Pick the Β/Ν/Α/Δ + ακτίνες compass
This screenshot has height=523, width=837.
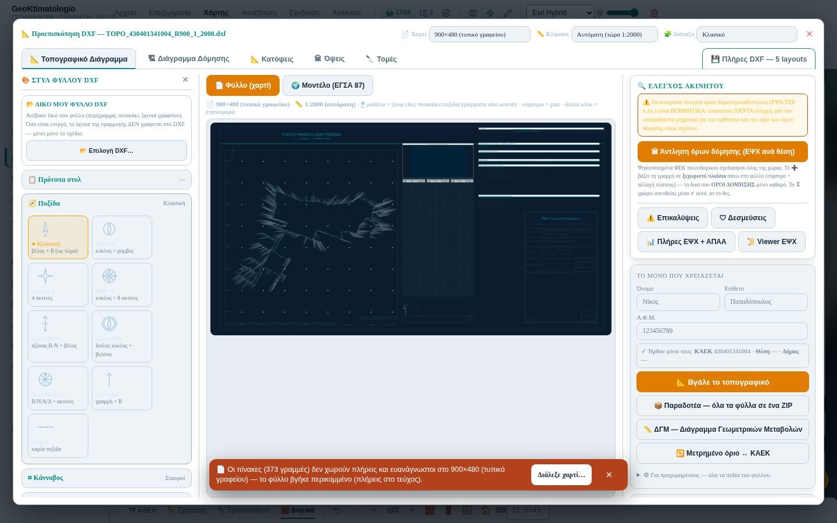(58, 388)
